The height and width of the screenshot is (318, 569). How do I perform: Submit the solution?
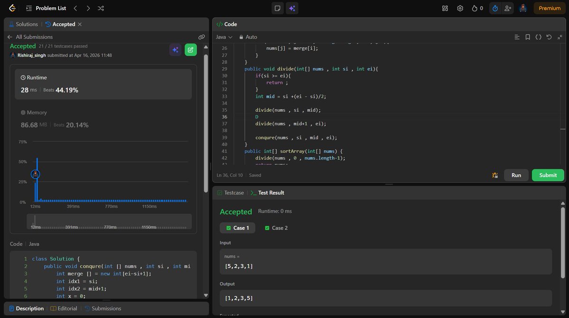point(548,175)
